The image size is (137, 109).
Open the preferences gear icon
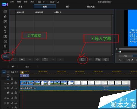[x=58, y=2]
